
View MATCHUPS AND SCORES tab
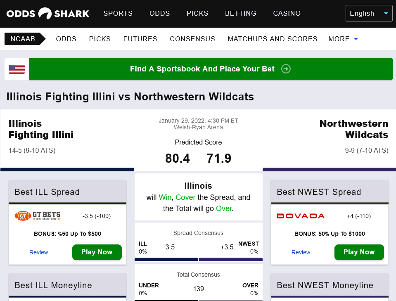[x=273, y=39]
